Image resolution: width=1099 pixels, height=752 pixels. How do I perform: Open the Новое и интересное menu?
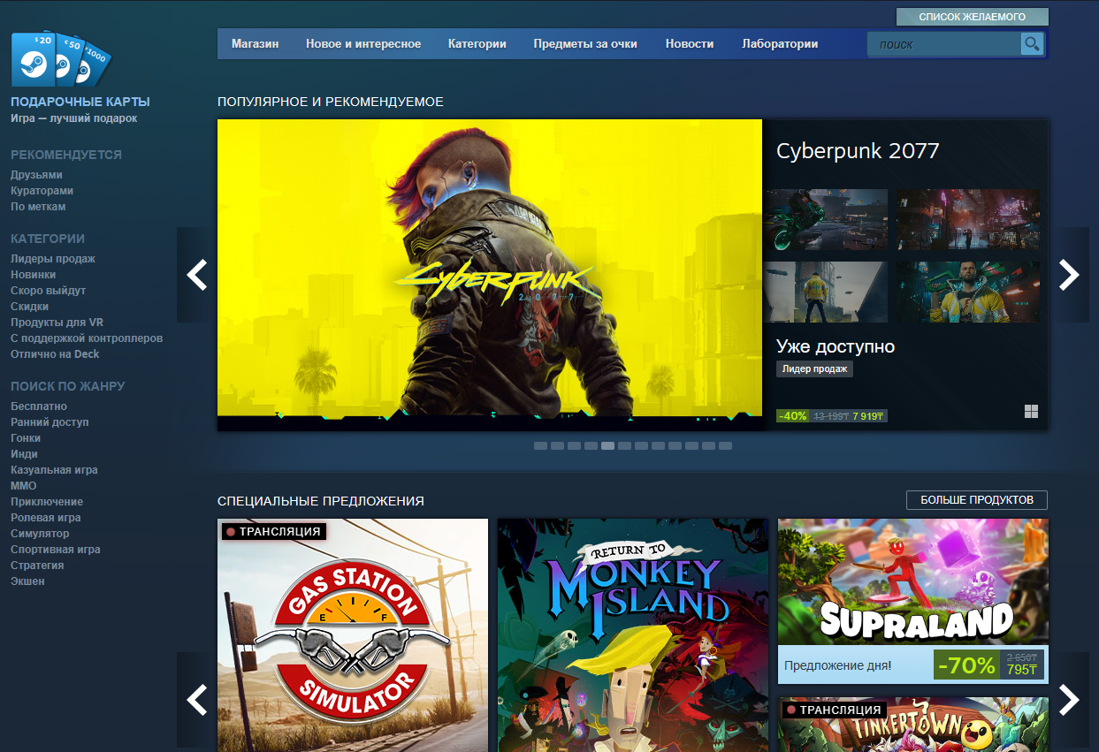tap(363, 44)
